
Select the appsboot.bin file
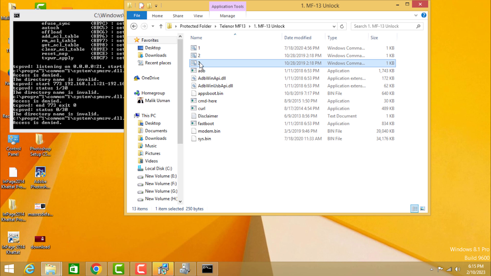[210, 93]
